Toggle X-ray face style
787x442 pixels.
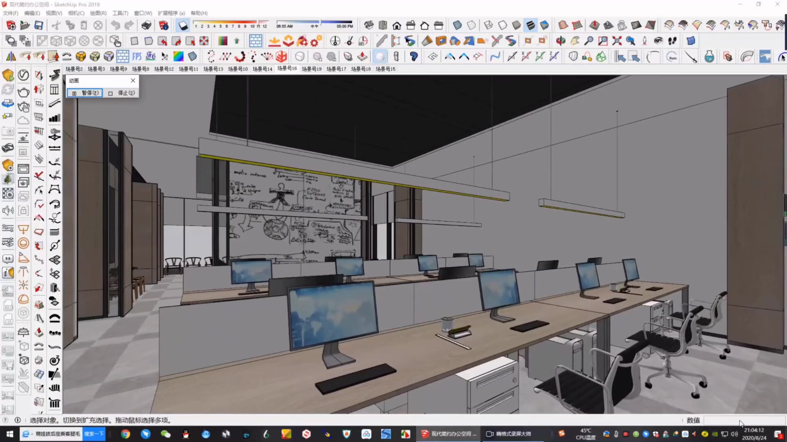coord(457,25)
